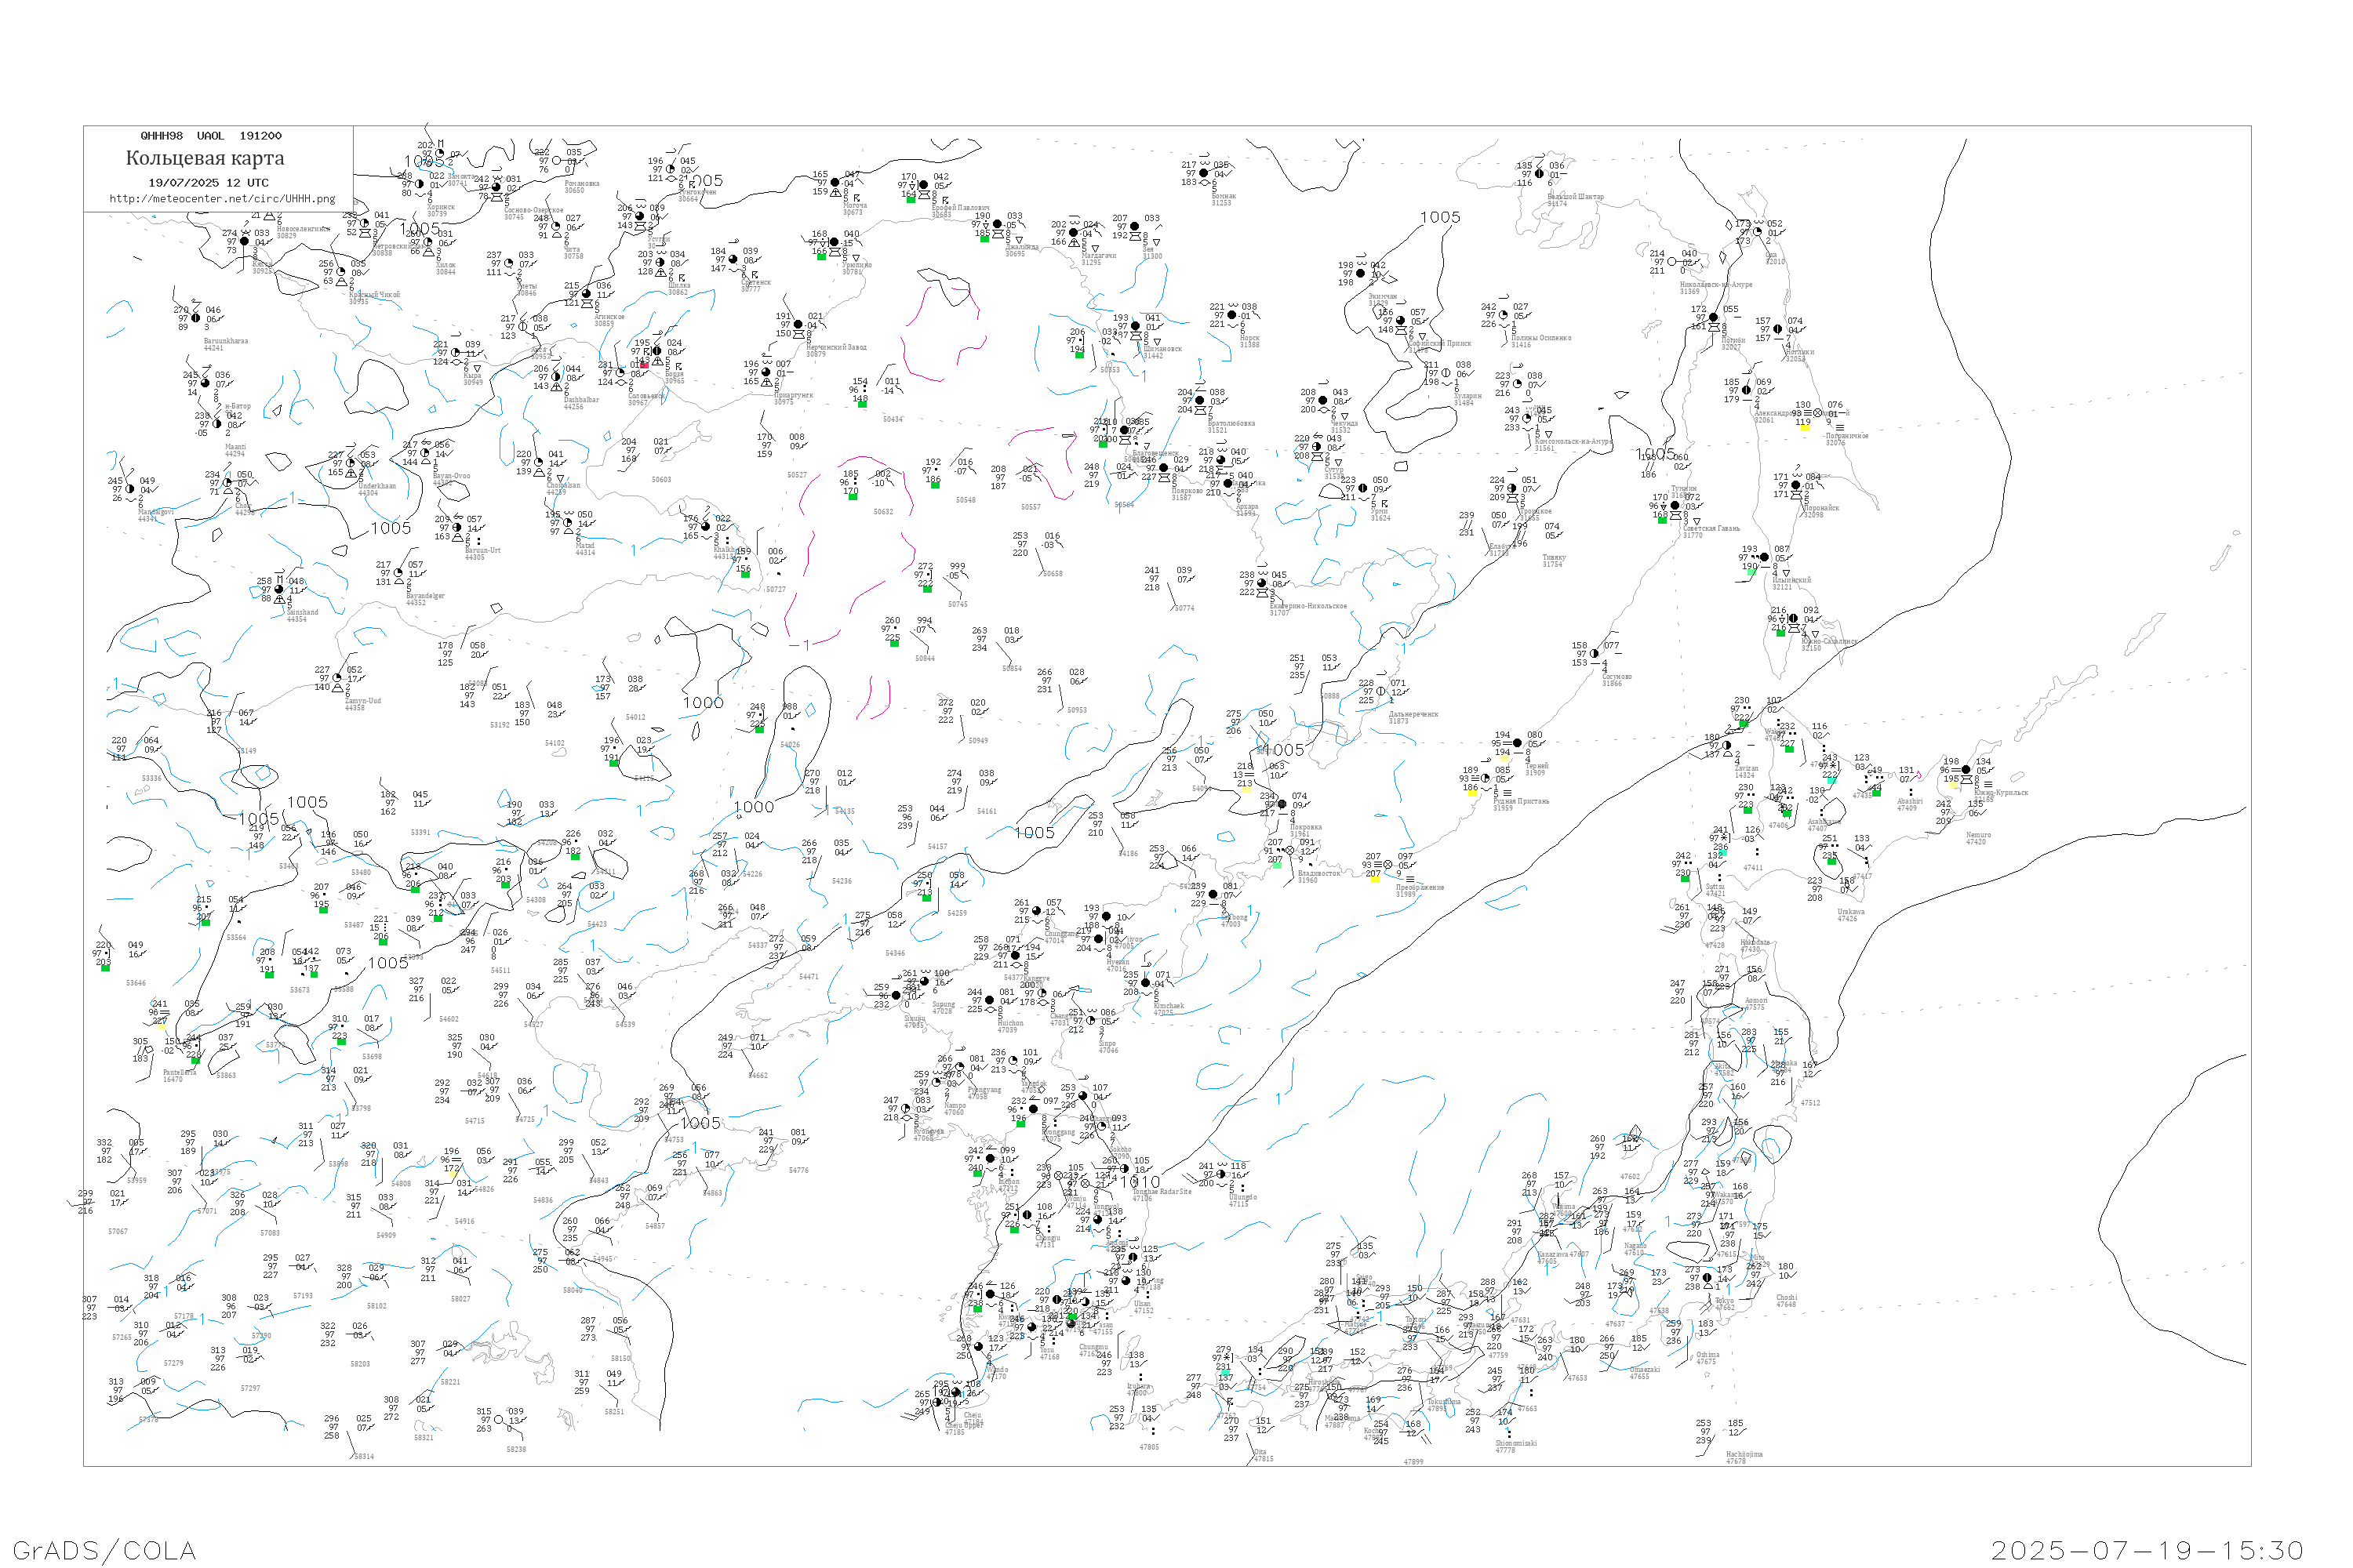
Task: Click the filled circle at the Южно-Курильск station
Action: (x=1966, y=770)
